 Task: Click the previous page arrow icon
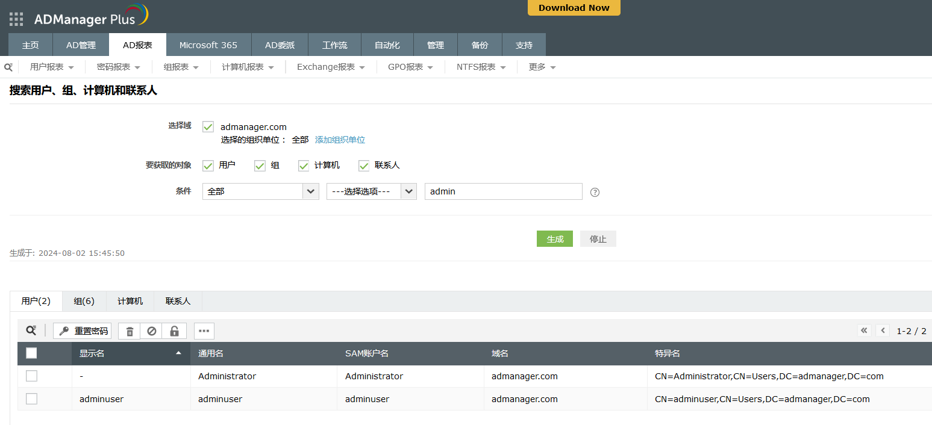[883, 330]
